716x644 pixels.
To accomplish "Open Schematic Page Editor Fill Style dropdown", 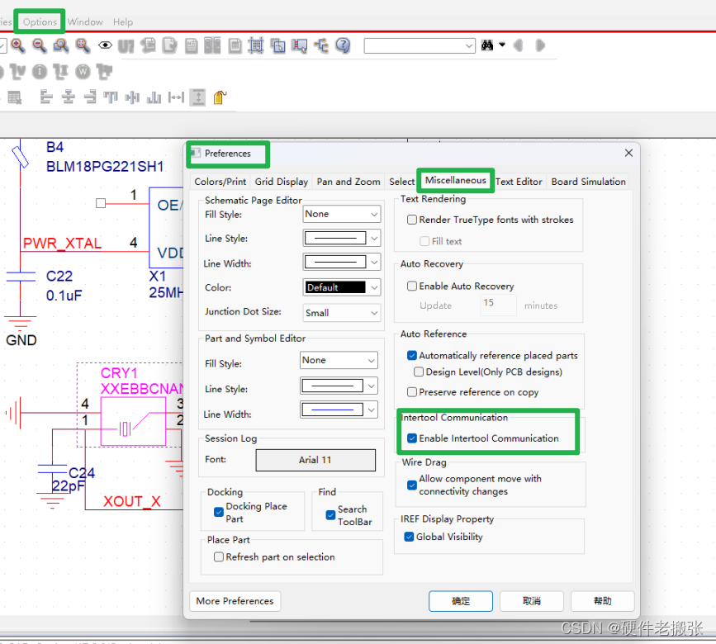I will pos(341,214).
